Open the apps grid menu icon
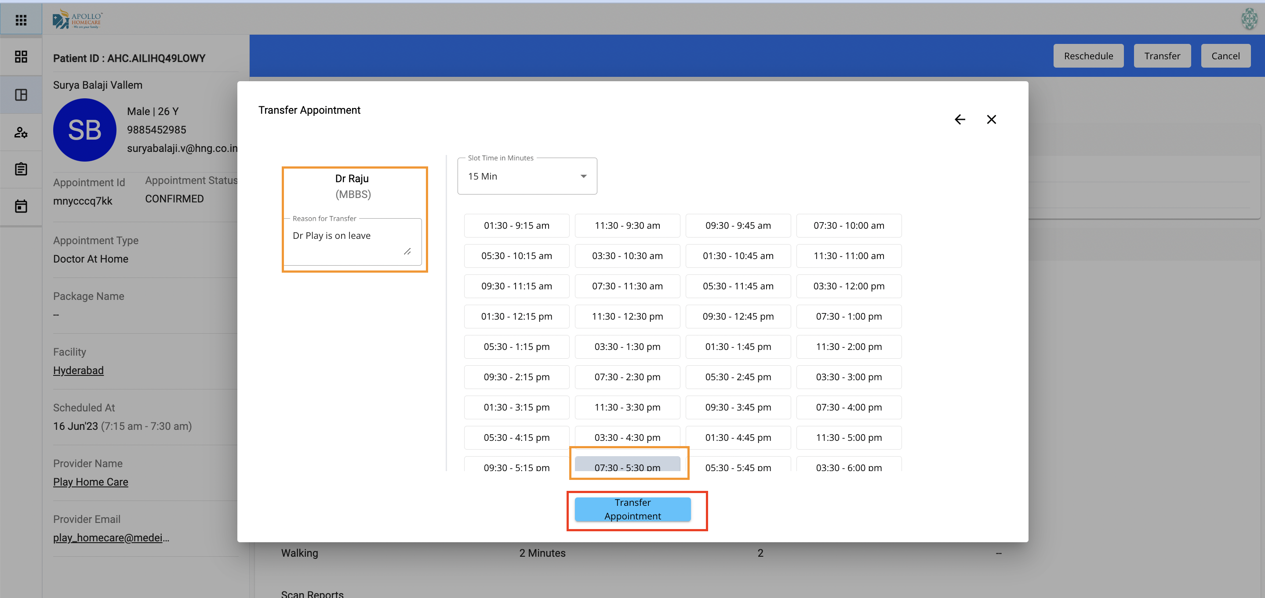The image size is (1265, 598). click(21, 20)
